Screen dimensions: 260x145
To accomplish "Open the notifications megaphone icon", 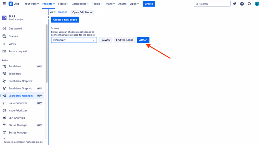I will coord(235,4).
